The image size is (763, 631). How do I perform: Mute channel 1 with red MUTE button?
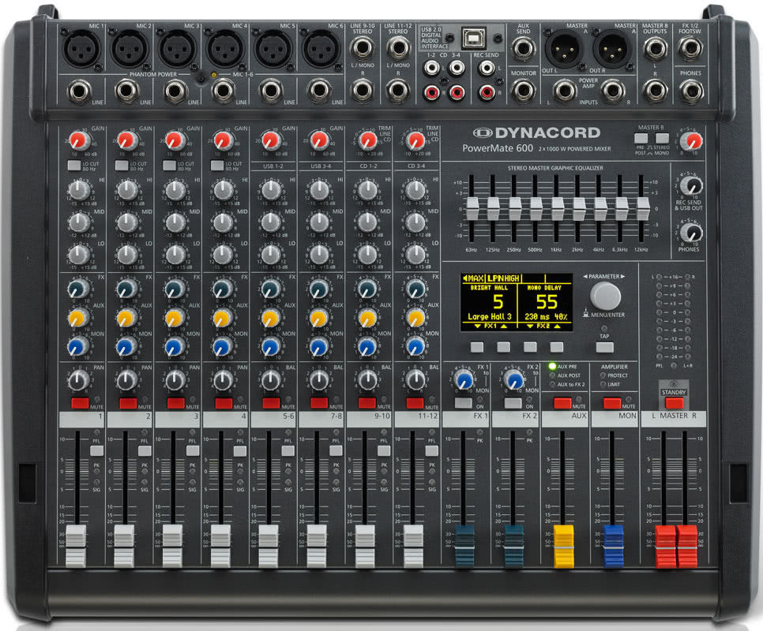pyautogui.click(x=81, y=403)
